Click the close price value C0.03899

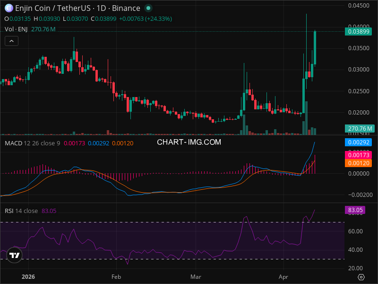click(x=103, y=19)
